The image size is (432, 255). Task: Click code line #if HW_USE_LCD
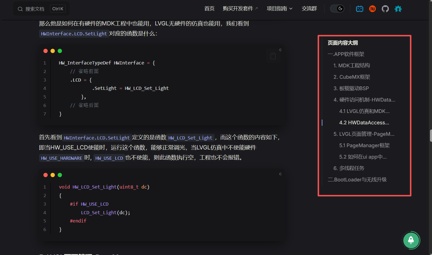click(89, 204)
